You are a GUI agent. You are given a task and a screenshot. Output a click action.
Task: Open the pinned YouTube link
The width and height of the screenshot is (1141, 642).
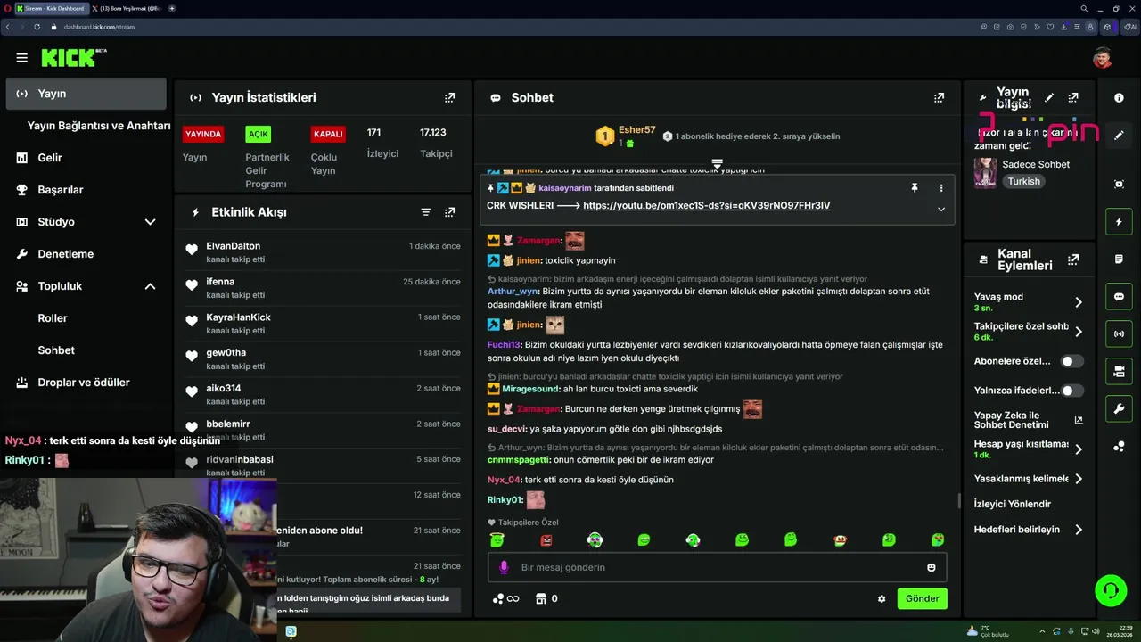tap(706, 206)
